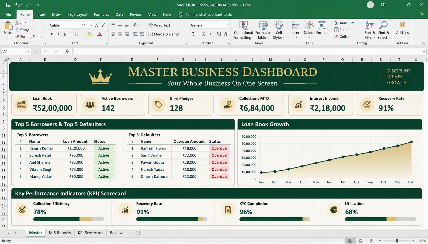Click the Delete cells icon
The image size is (428, 244).
click(309, 25)
